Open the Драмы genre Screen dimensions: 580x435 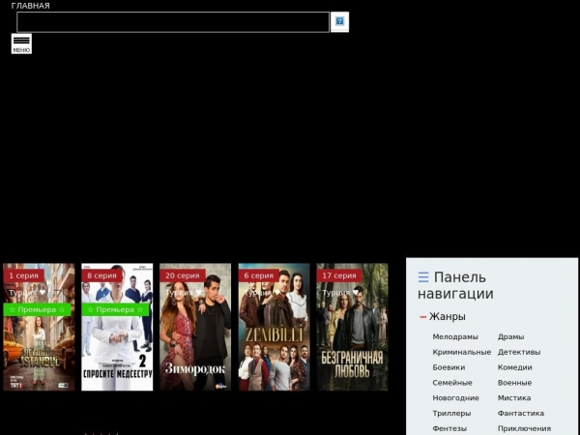pos(510,337)
